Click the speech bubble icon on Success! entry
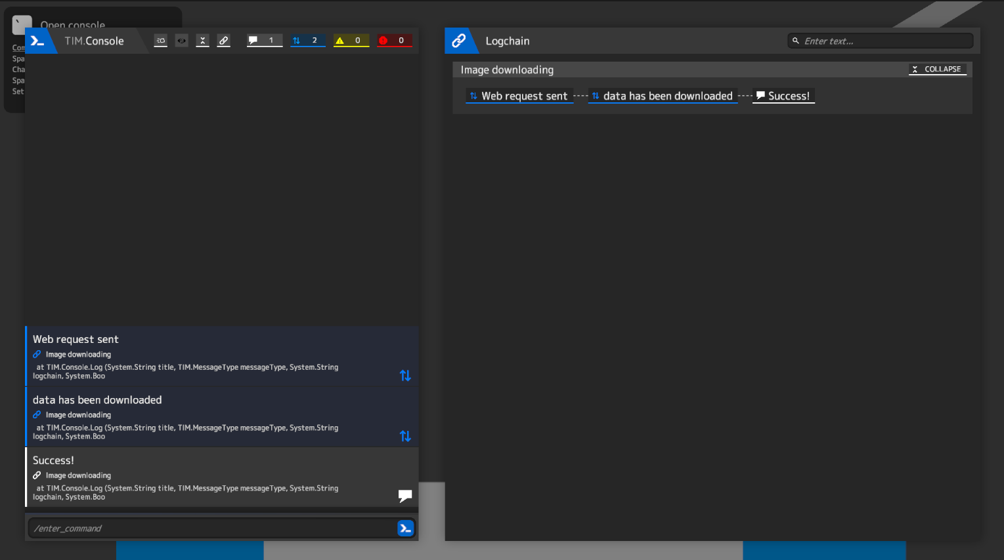 click(405, 496)
